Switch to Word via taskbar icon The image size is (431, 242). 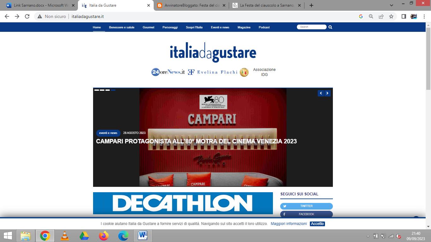tap(143, 236)
